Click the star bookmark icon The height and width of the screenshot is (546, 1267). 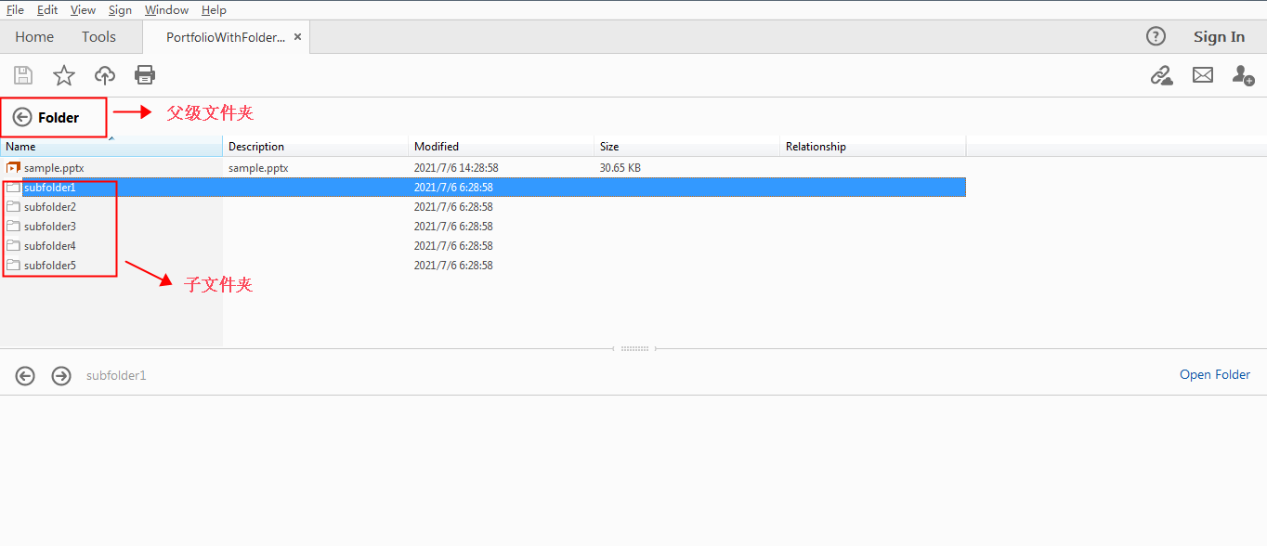(x=64, y=75)
